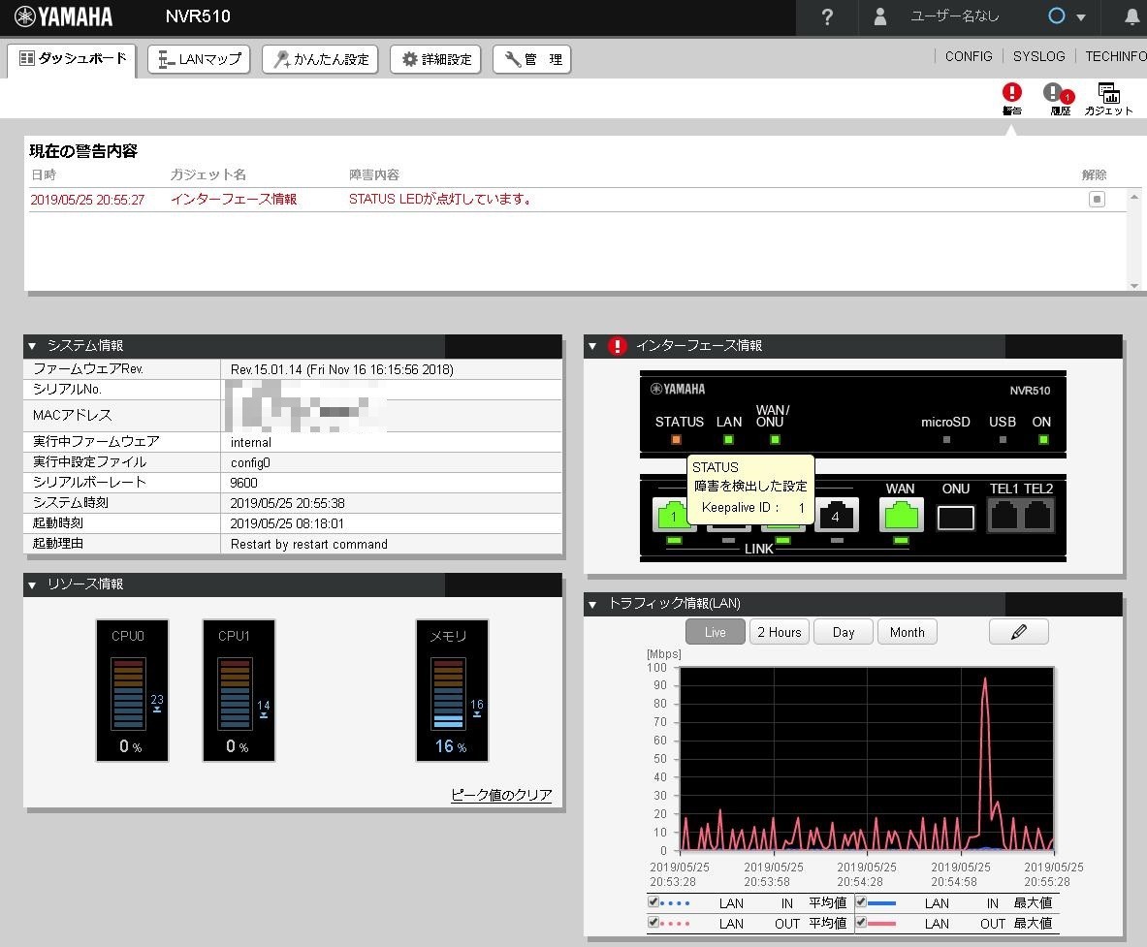1147x947 pixels.
Task: Open the CONFIG link
Action: 969,56
